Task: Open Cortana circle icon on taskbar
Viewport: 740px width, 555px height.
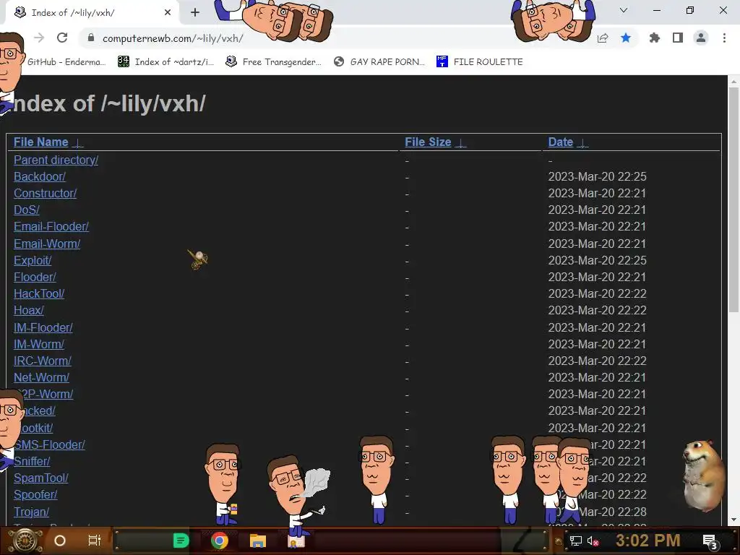Action: pyautogui.click(x=60, y=541)
